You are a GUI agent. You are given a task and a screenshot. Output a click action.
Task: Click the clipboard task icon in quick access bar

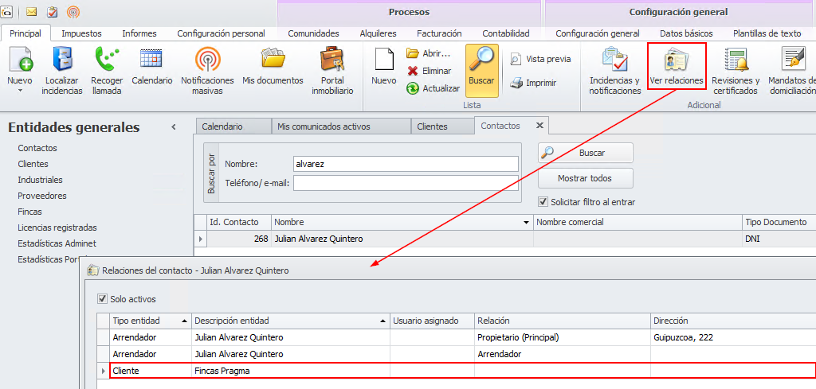(52, 11)
